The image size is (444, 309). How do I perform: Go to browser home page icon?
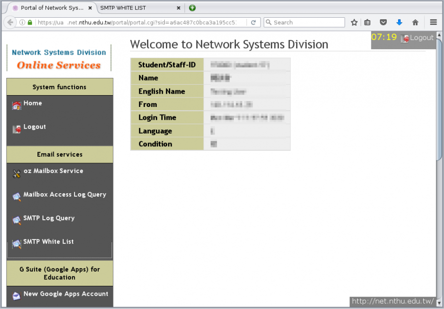(415, 22)
